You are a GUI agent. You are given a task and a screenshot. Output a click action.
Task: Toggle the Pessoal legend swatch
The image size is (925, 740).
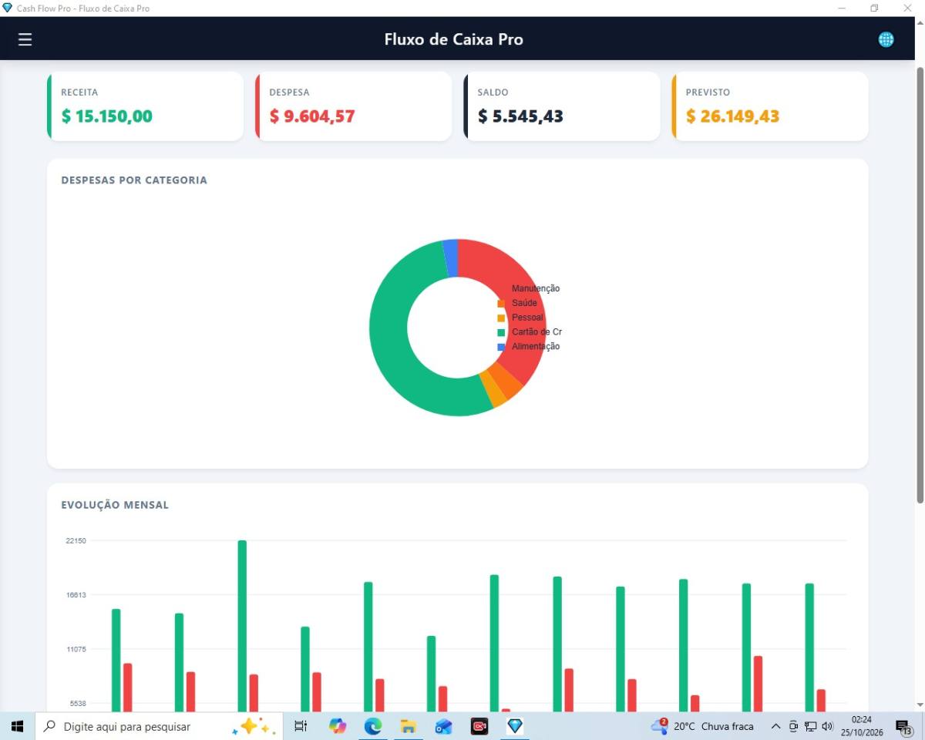coord(502,318)
